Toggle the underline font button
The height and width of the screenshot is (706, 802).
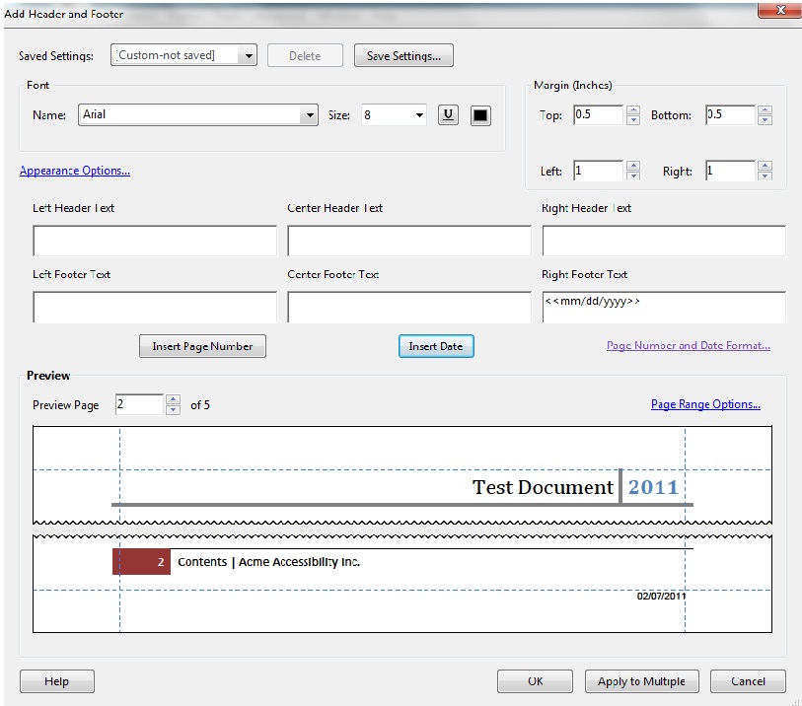coord(448,115)
